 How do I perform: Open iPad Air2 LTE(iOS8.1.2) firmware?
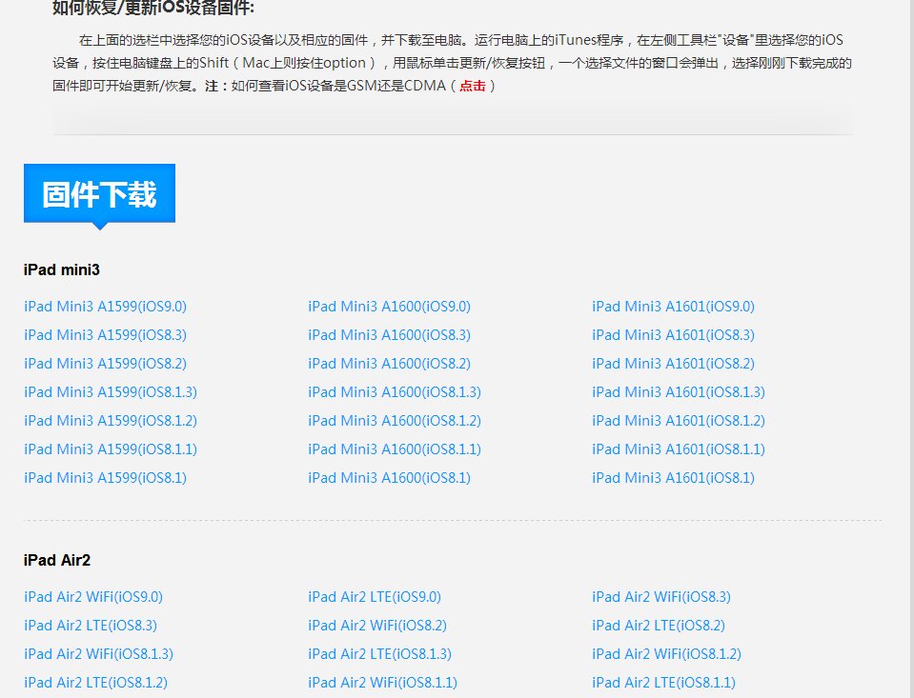tap(95, 683)
